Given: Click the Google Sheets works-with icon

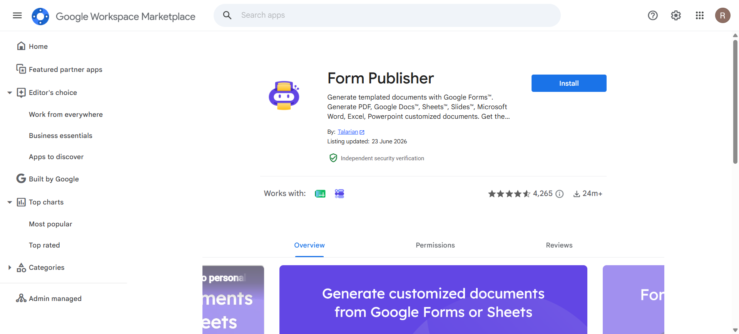Looking at the screenshot, I should (320, 194).
